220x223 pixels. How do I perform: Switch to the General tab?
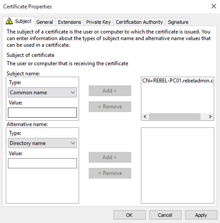click(45, 22)
